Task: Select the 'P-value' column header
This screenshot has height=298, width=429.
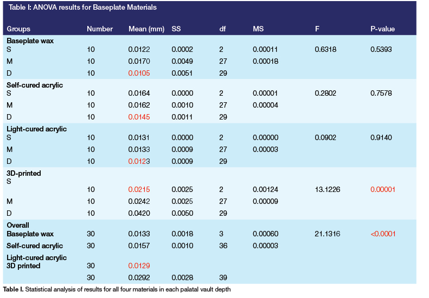Action: point(382,29)
